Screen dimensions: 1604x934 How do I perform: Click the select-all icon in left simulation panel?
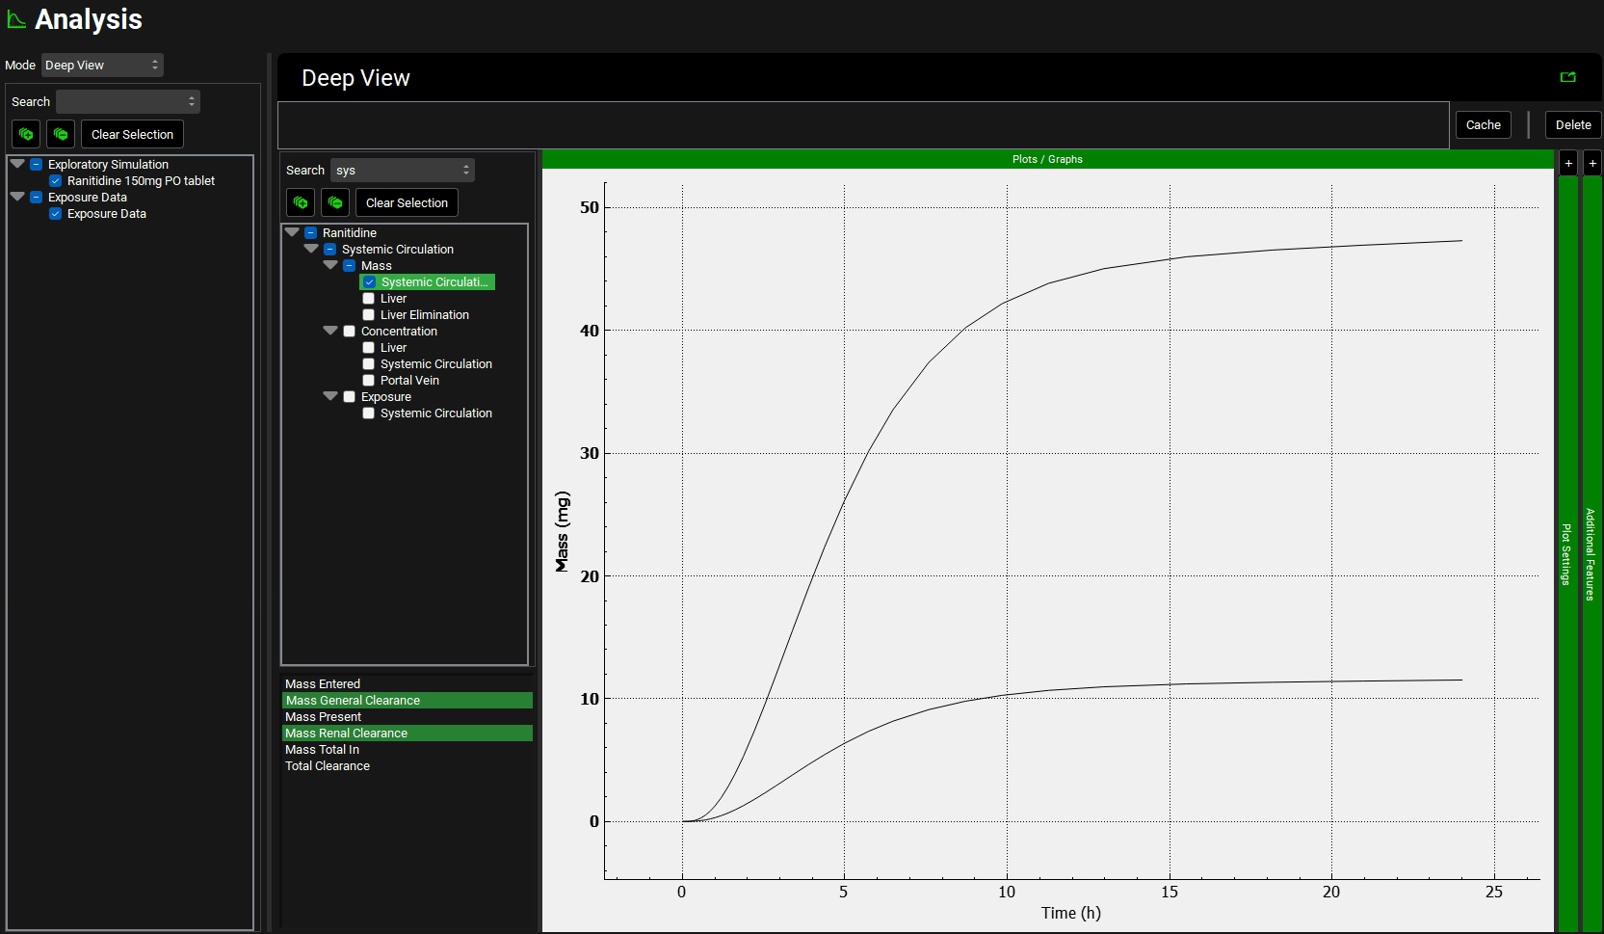click(26, 134)
